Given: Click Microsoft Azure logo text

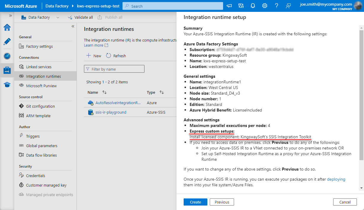Looking at the screenshot, I should click(x=21, y=6).
